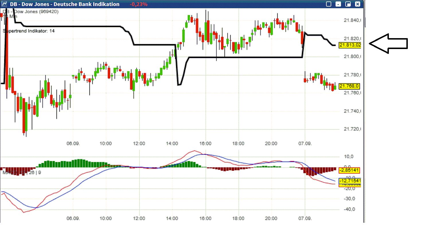The height and width of the screenshot is (250, 421).
Task: Click the -30,0 MACD axis label
Action: coord(349,199)
